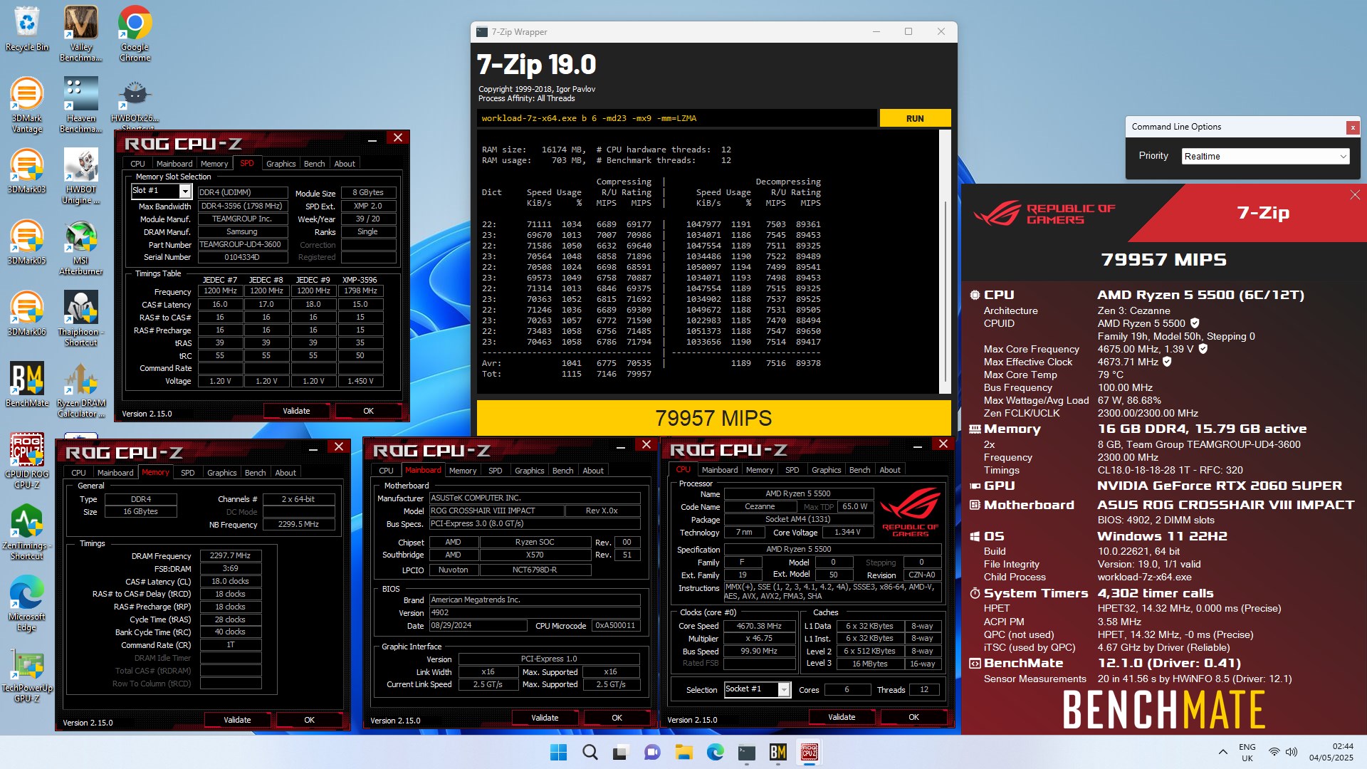This screenshot has width=1367, height=769.
Task: Open 3DMark06 desktop icon
Action: (26, 313)
